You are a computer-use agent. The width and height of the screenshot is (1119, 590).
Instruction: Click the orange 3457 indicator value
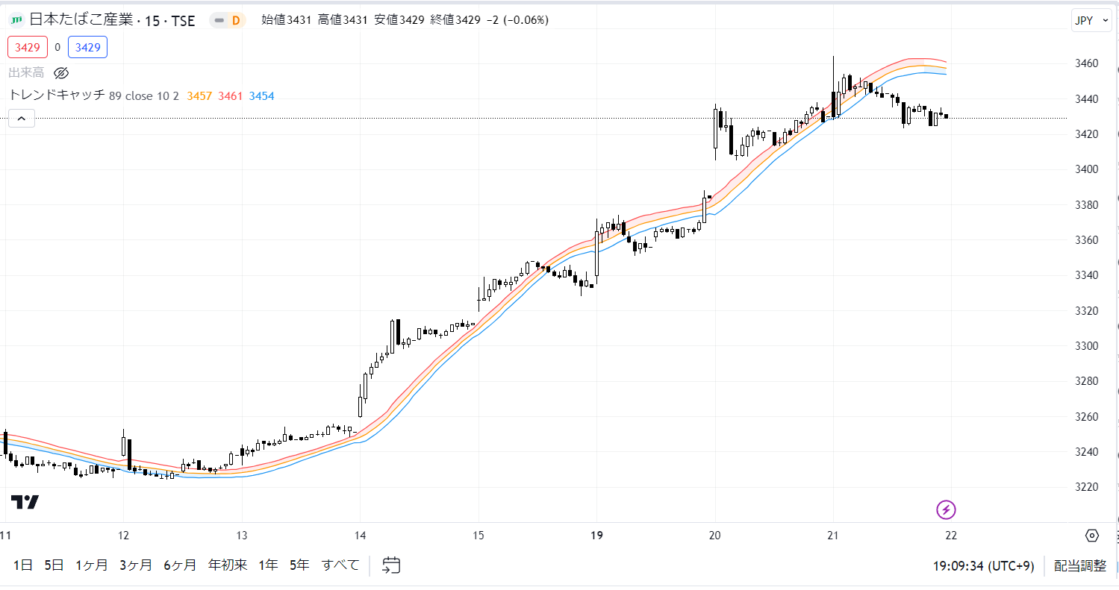[199, 95]
